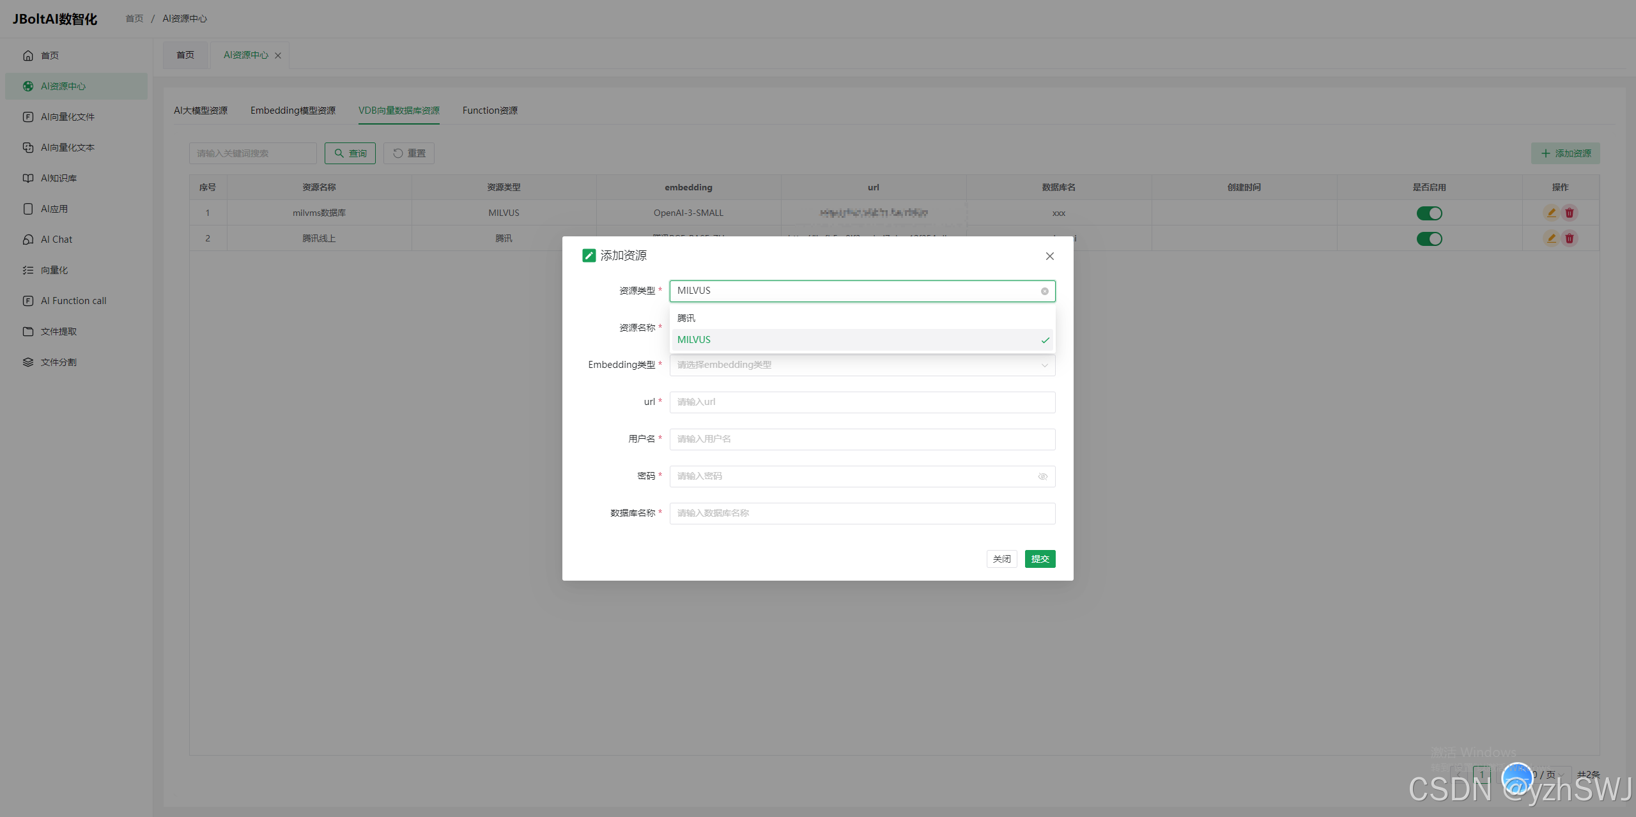Choose the MILVUS option in the dropdown
This screenshot has height=817, width=1636.
pyautogui.click(x=694, y=340)
